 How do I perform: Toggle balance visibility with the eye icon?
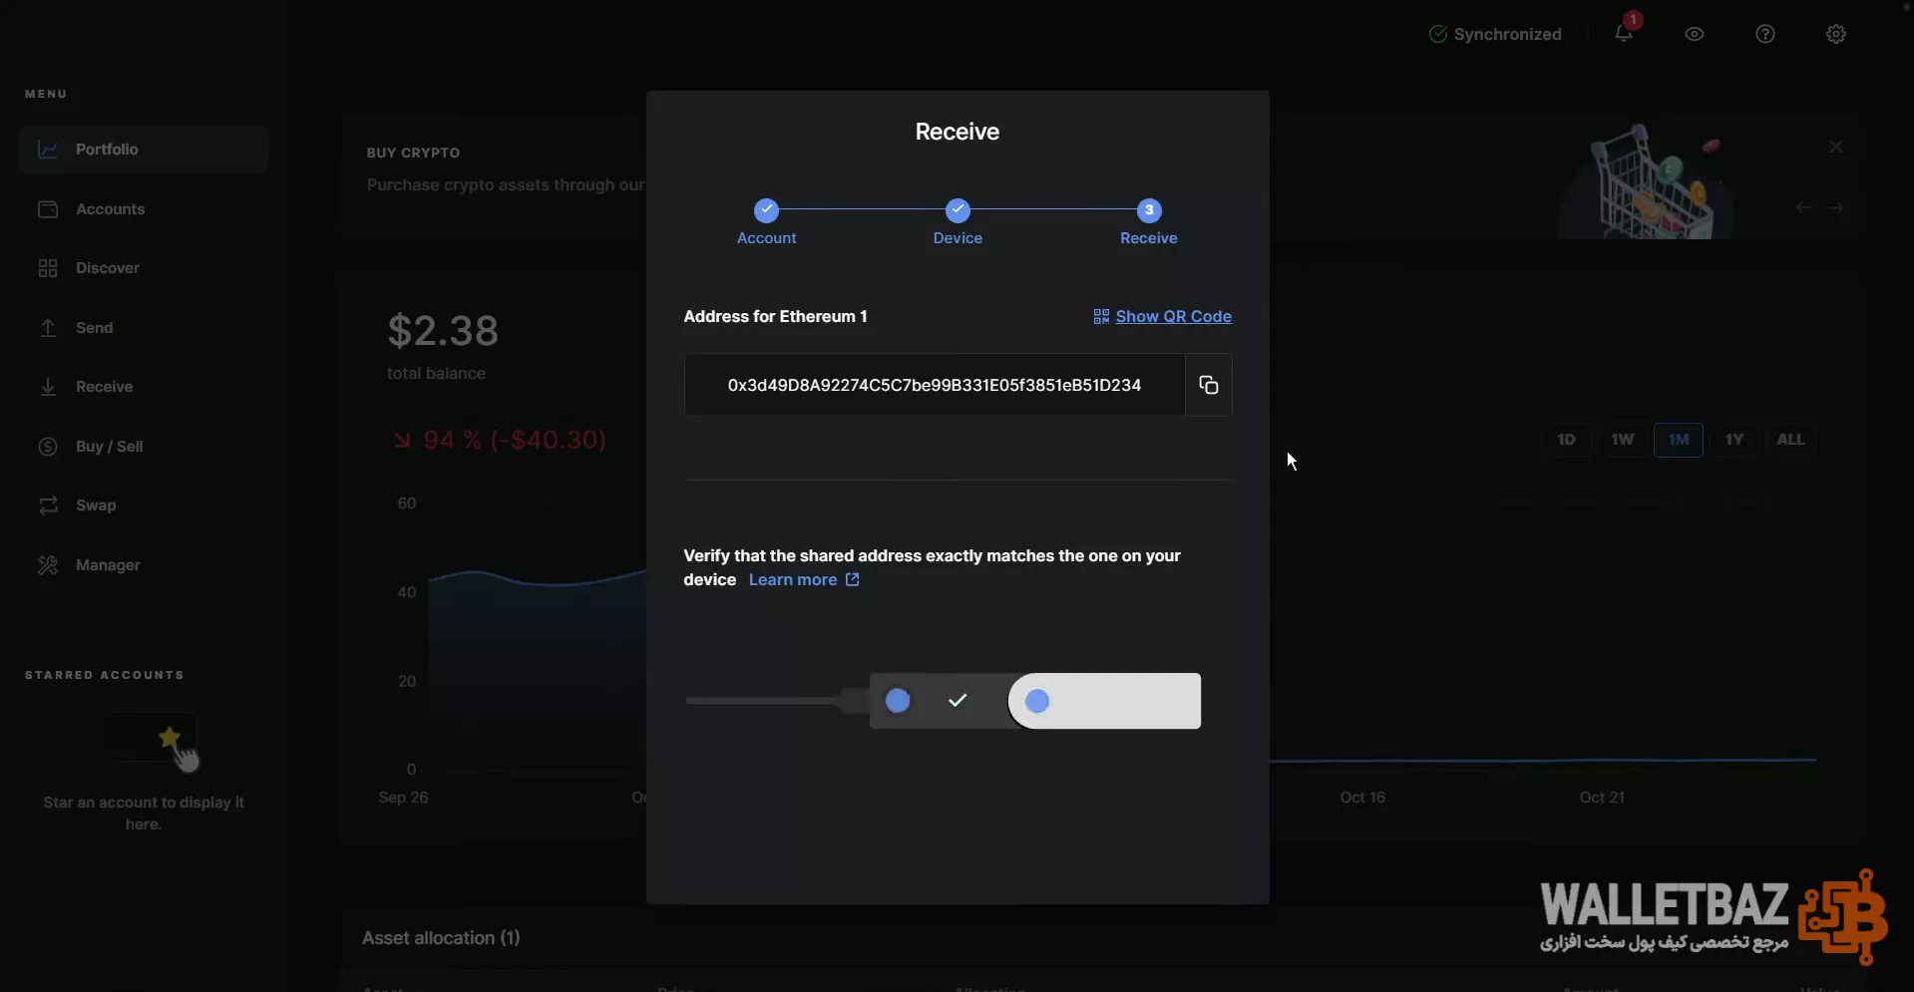pos(1695,34)
